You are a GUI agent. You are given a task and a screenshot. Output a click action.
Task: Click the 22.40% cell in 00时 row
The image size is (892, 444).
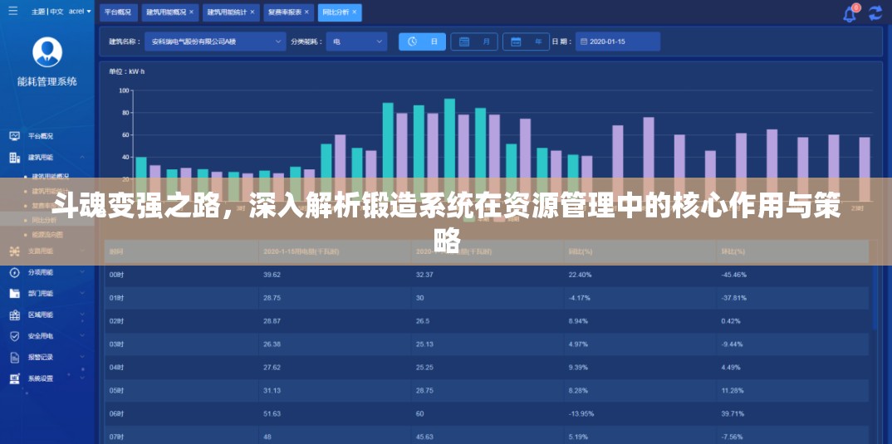tap(580, 275)
